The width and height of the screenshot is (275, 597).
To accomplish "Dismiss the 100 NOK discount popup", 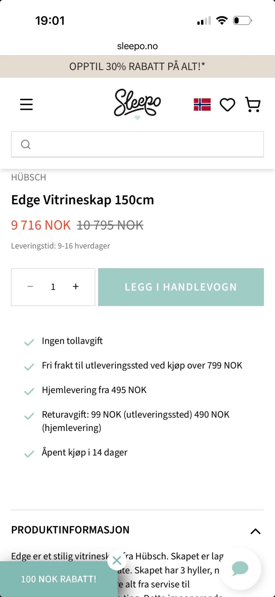I will pos(117,560).
